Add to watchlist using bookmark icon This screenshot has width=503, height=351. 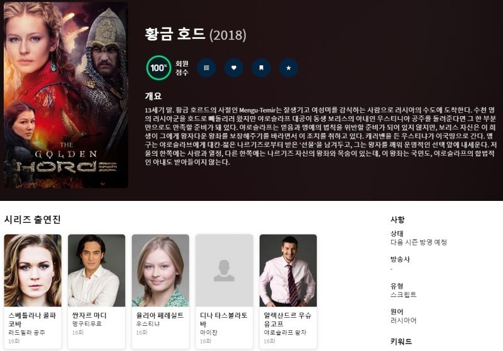(x=261, y=68)
